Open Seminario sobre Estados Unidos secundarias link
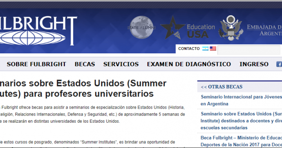This screenshot has height=148, width=282. (x=241, y=121)
